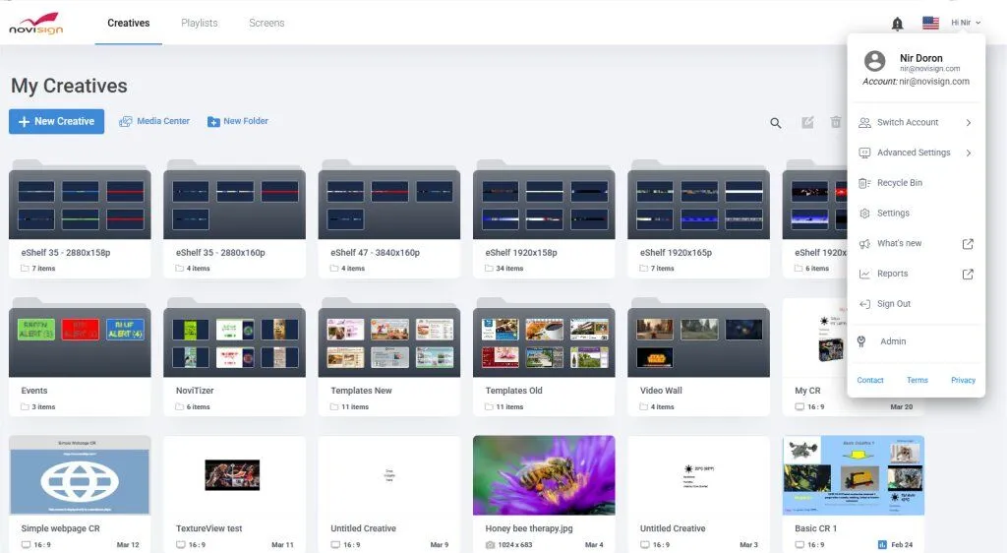The width and height of the screenshot is (1007, 553).
Task: Create a New Folder
Action: coord(238,121)
